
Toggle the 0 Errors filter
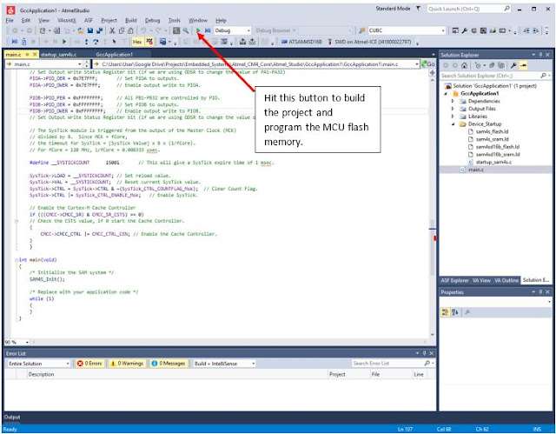(x=89, y=364)
